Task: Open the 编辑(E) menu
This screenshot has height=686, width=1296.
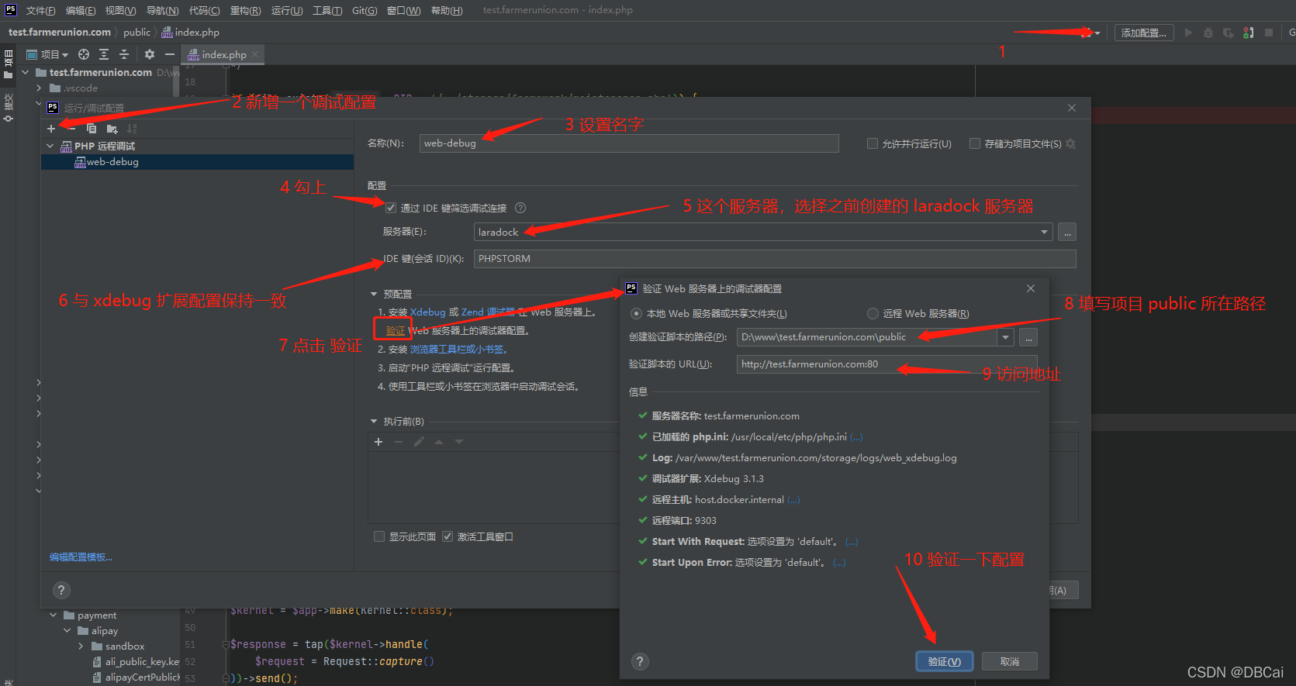Action: coord(81,10)
